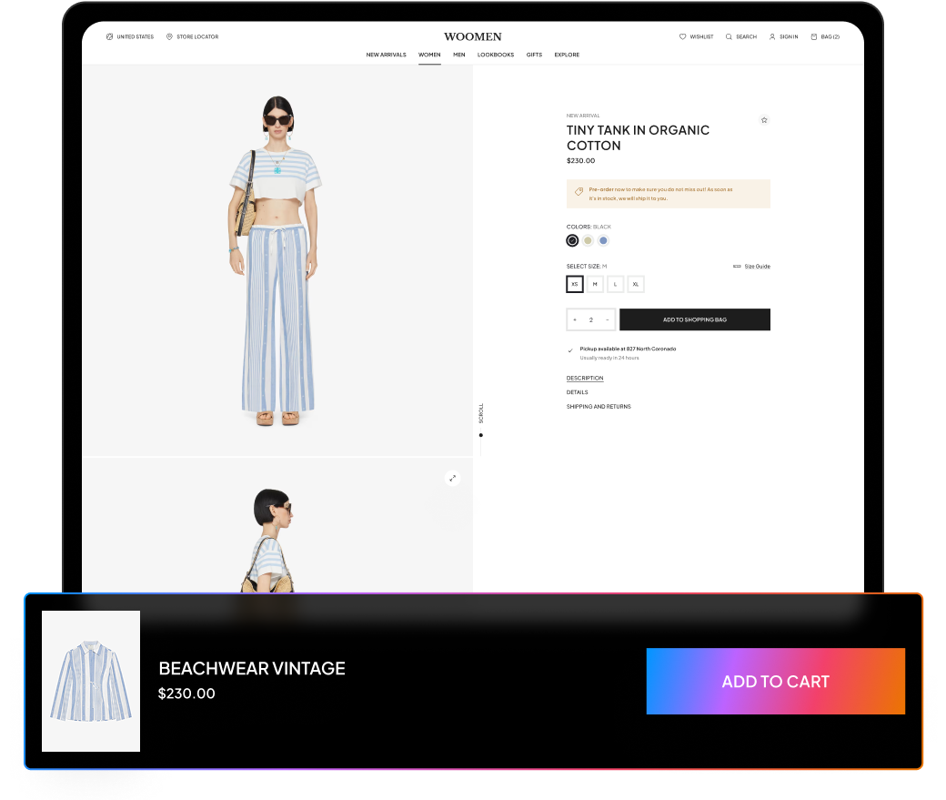The width and height of the screenshot is (946, 800).
Task: Expand the Details section
Action: coord(578,392)
